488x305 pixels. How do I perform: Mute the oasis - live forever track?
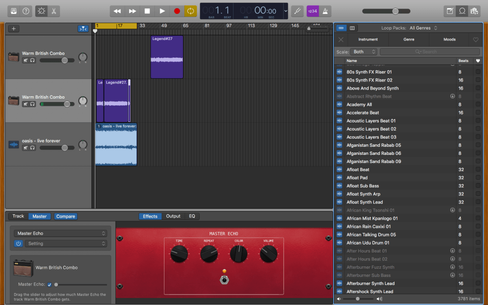25,148
